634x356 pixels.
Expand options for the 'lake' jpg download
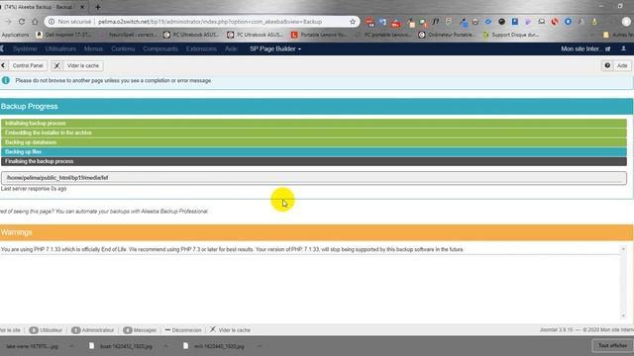tap(71, 346)
